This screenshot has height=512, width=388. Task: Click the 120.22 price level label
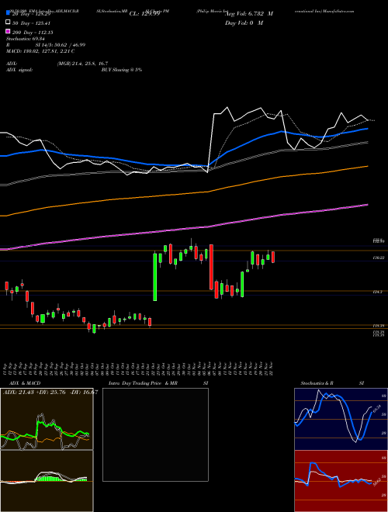pos(378,258)
